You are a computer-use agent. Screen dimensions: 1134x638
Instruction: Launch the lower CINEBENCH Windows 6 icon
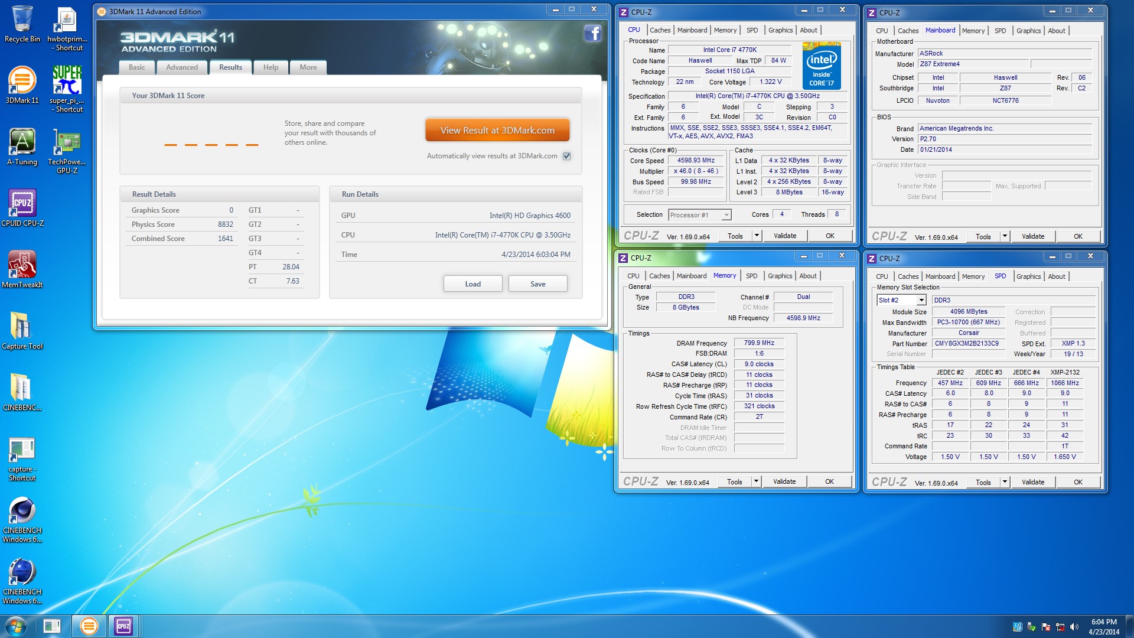coord(22,581)
